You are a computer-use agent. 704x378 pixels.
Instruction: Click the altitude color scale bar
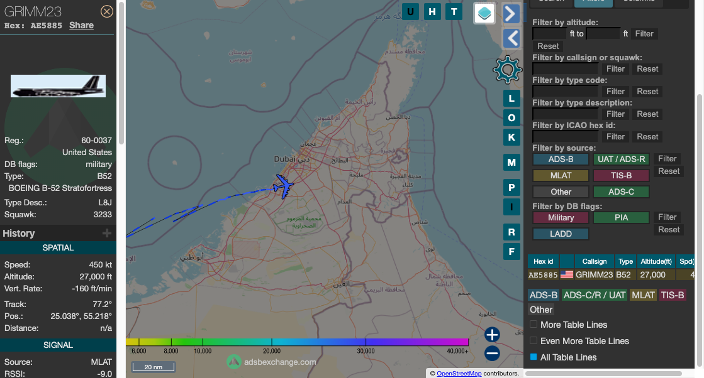(x=297, y=342)
